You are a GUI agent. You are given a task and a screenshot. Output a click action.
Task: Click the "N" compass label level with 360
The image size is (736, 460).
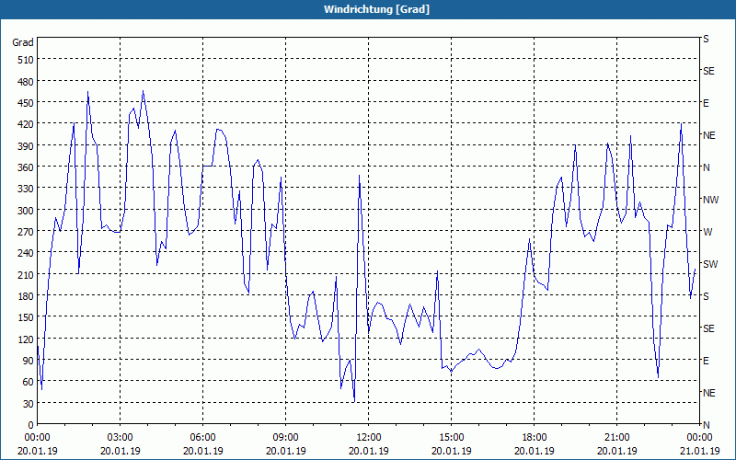click(707, 167)
